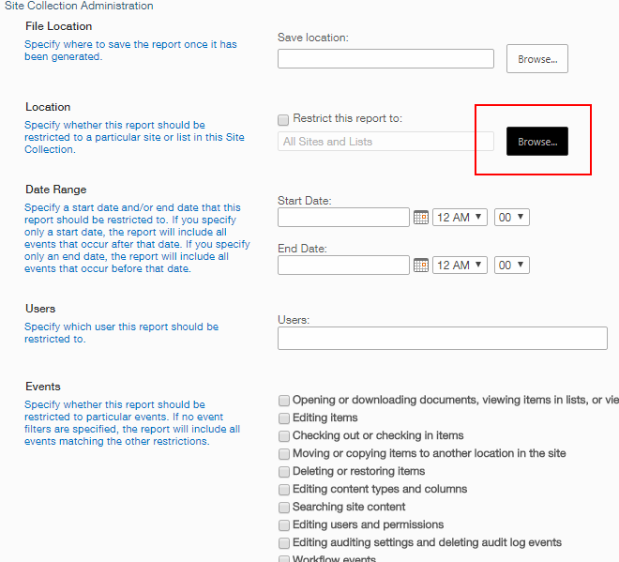Open End Date calendar picker icon

pos(421,265)
